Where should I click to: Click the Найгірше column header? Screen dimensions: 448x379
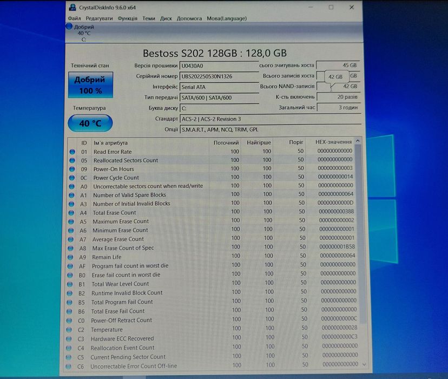pyautogui.click(x=259, y=142)
